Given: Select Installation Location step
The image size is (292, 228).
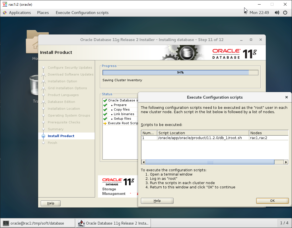Looking at the screenshot, I should 64,109.
